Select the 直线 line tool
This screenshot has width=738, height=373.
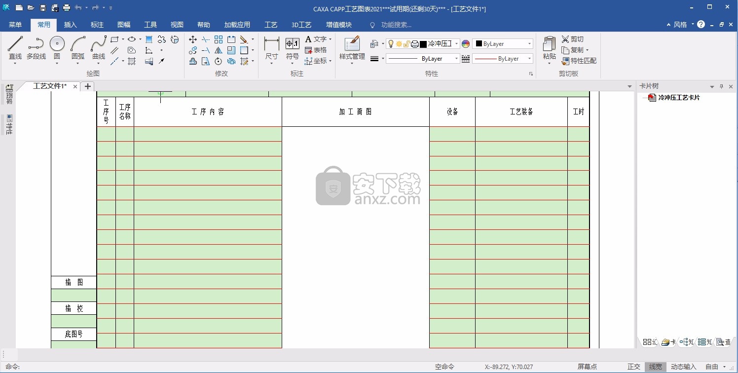coord(15,48)
